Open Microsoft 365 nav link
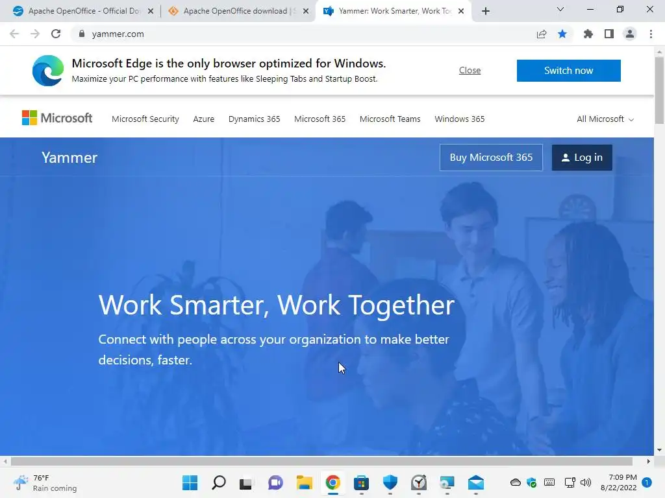 coord(320,119)
